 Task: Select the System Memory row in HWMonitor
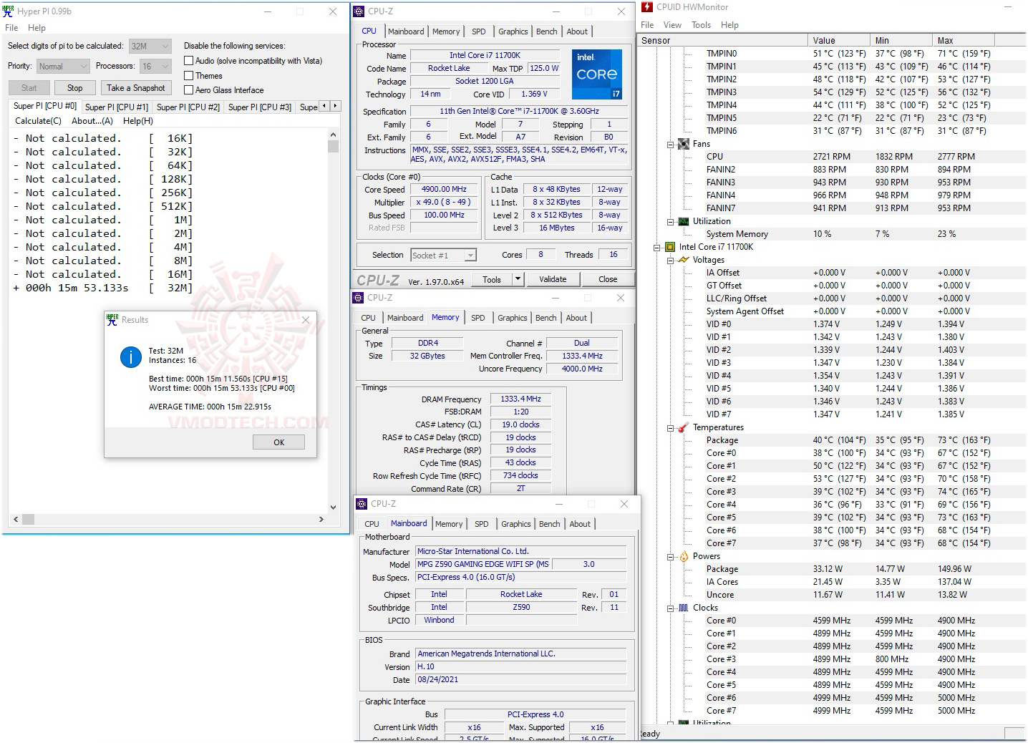coord(831,234)
